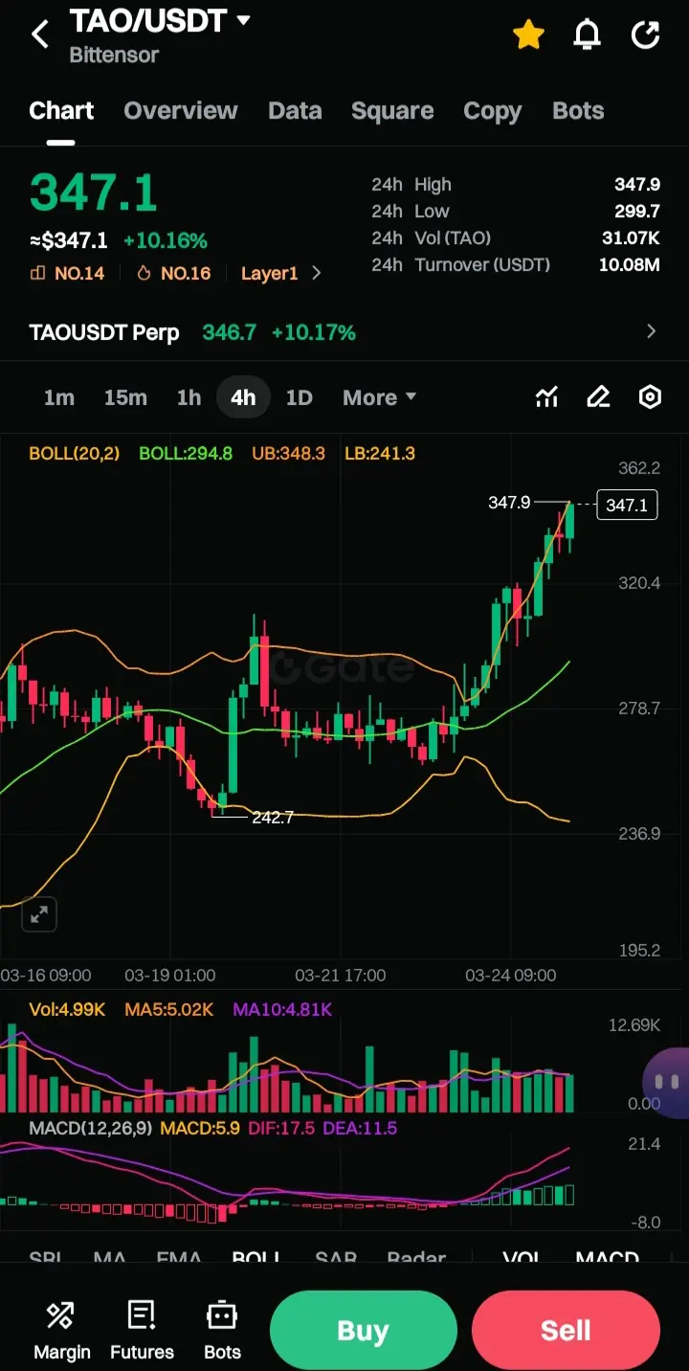
Task: Switch to the Overview tab
Action: click(181, 111)
